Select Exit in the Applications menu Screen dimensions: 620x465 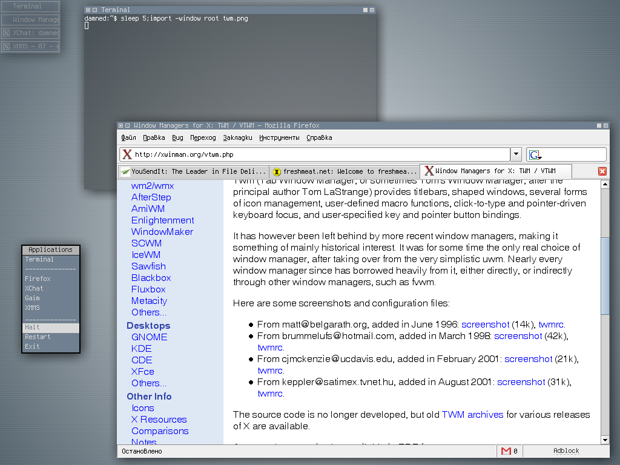click(x=51, y=346)
